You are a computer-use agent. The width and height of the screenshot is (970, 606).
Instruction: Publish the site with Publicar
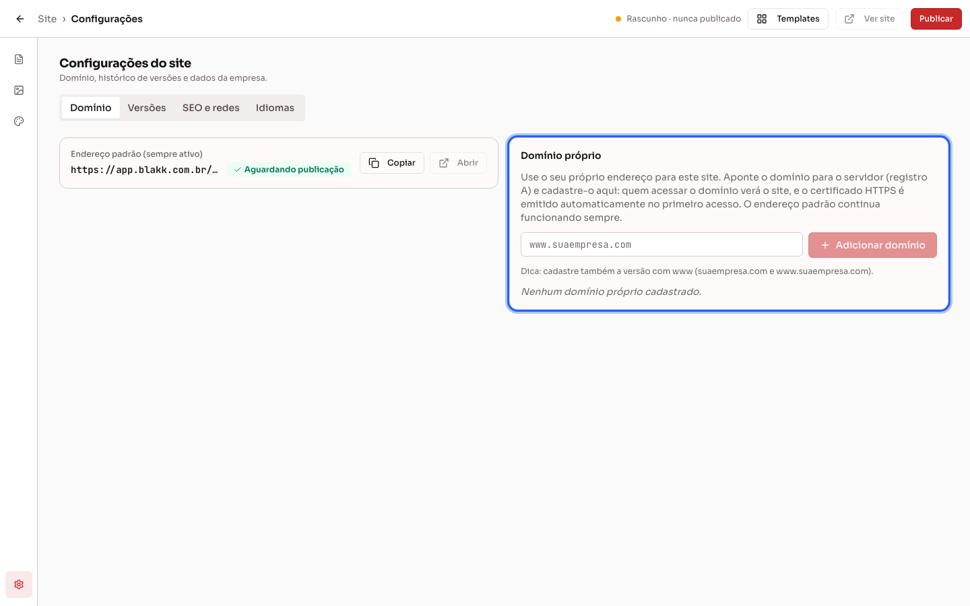click(x=936, y=19)
